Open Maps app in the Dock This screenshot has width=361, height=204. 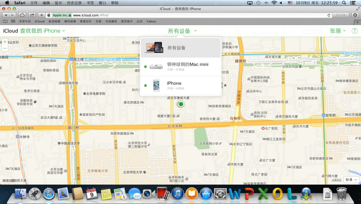(x=120, y=194)
